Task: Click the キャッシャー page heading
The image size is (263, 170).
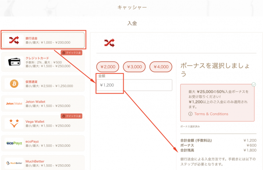Action: (x=132, y=7)
